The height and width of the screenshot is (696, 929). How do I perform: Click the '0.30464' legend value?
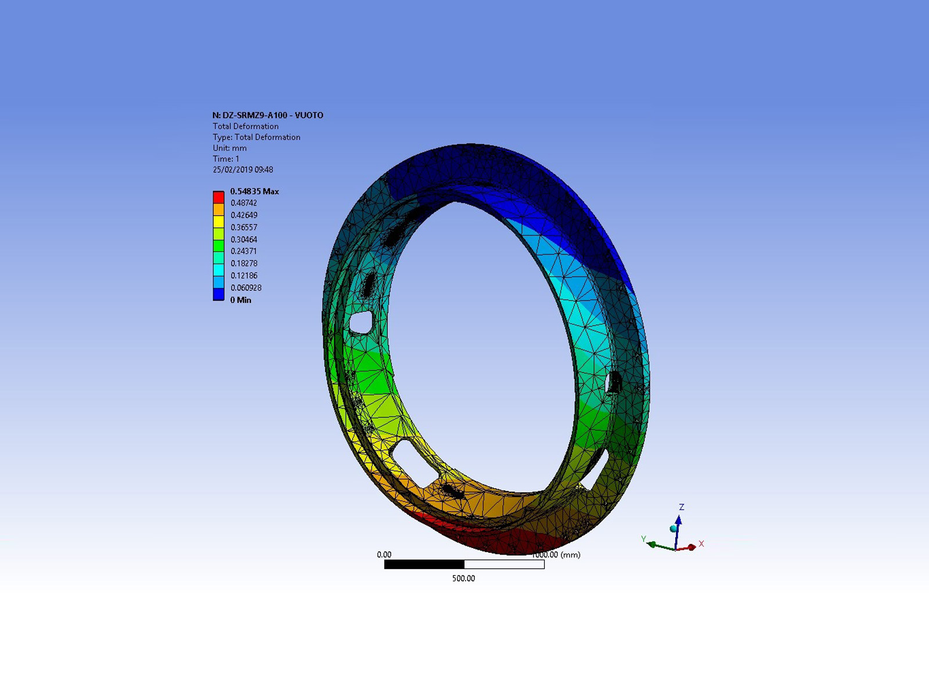(244, 240)
